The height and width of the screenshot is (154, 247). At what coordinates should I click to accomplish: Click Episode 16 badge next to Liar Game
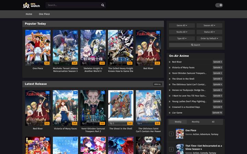[217, 113]
